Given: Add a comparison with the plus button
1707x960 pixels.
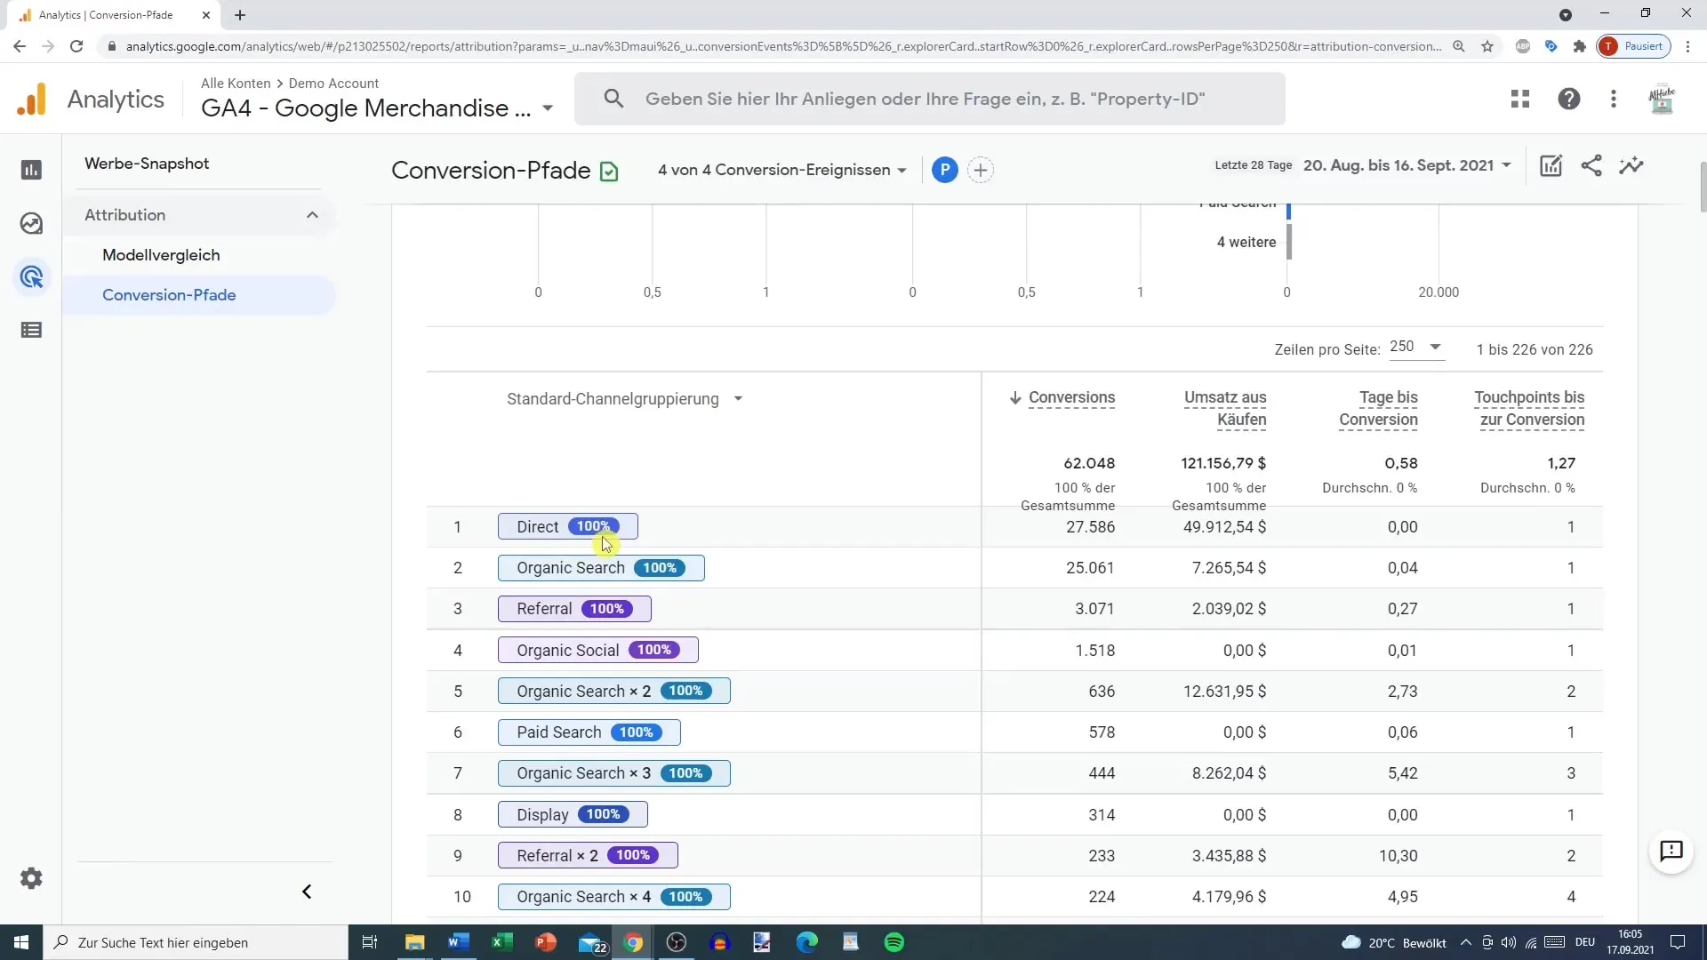Looking at the screenshot, I should pos(980,170).
